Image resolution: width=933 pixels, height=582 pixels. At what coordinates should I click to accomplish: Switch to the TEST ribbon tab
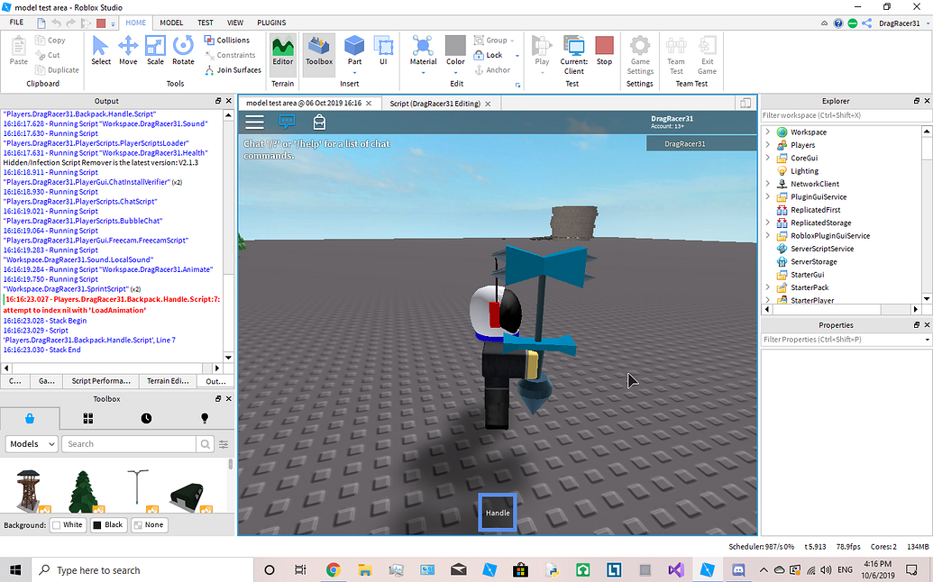206,23
